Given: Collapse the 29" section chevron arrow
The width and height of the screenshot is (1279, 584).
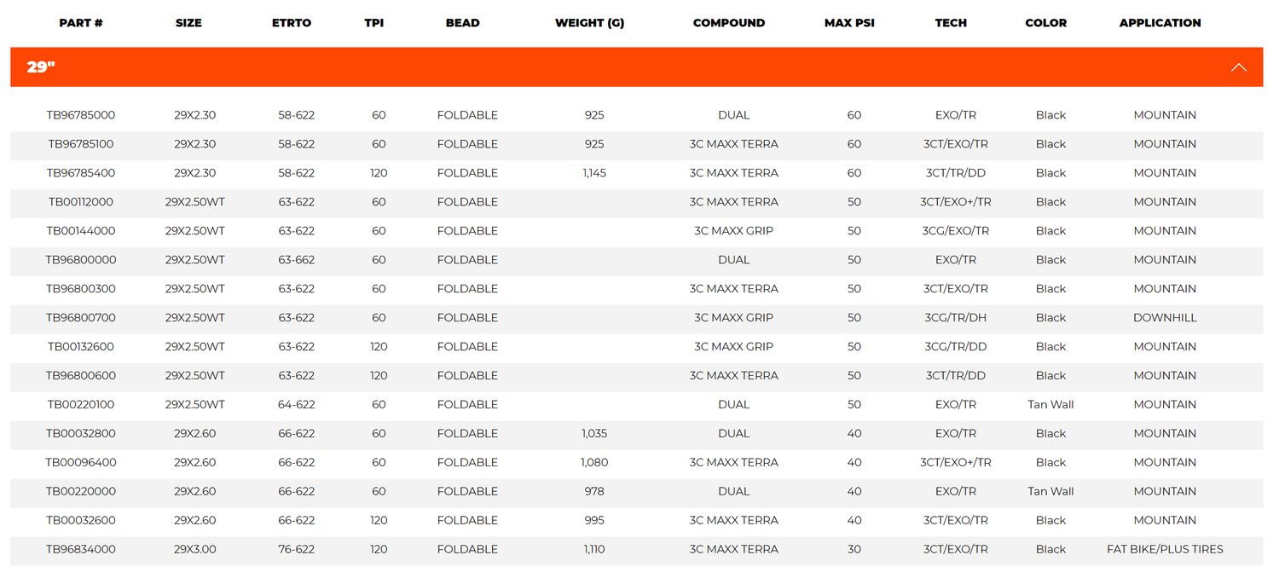Looking at the screenshot, I should coord(1238,67).
